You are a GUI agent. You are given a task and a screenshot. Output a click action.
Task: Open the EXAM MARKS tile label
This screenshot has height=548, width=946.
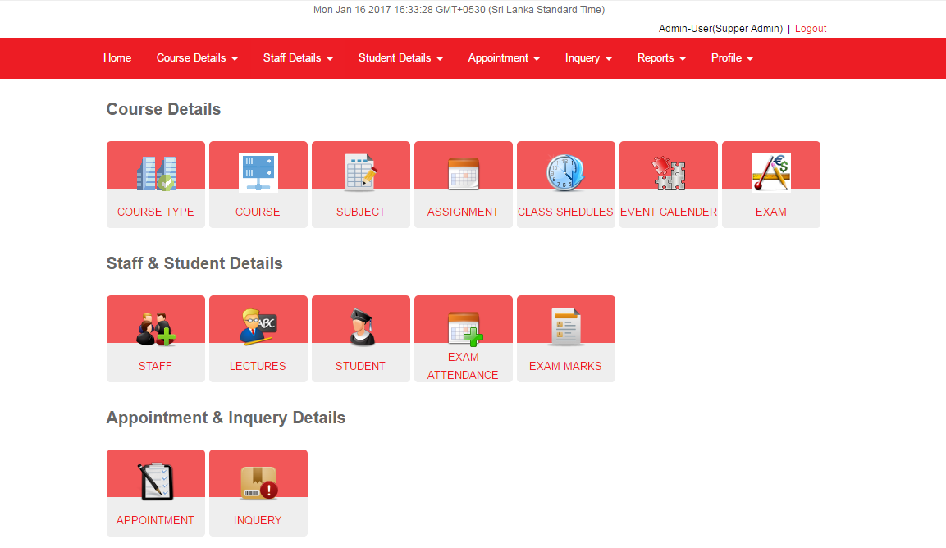565,366
